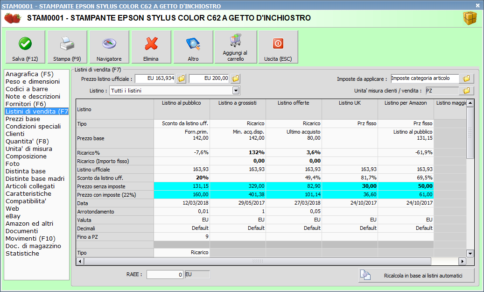The image size is (484, 292).
Task: Open Distinte base madri section
Action: [35, 178]
